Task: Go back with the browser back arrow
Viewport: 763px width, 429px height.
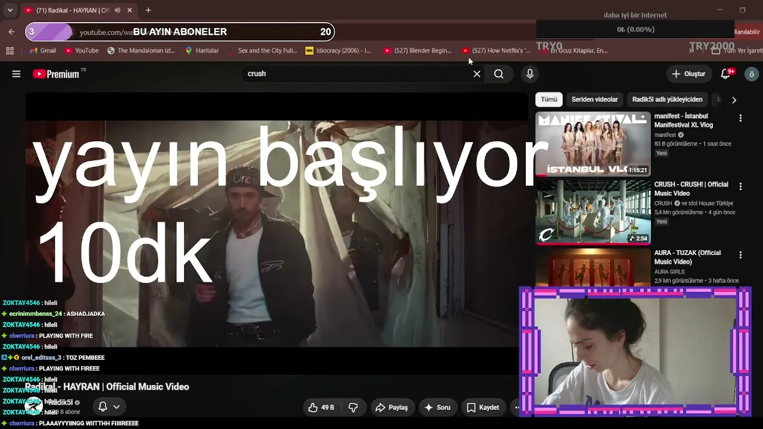Action: pos(11,32)
